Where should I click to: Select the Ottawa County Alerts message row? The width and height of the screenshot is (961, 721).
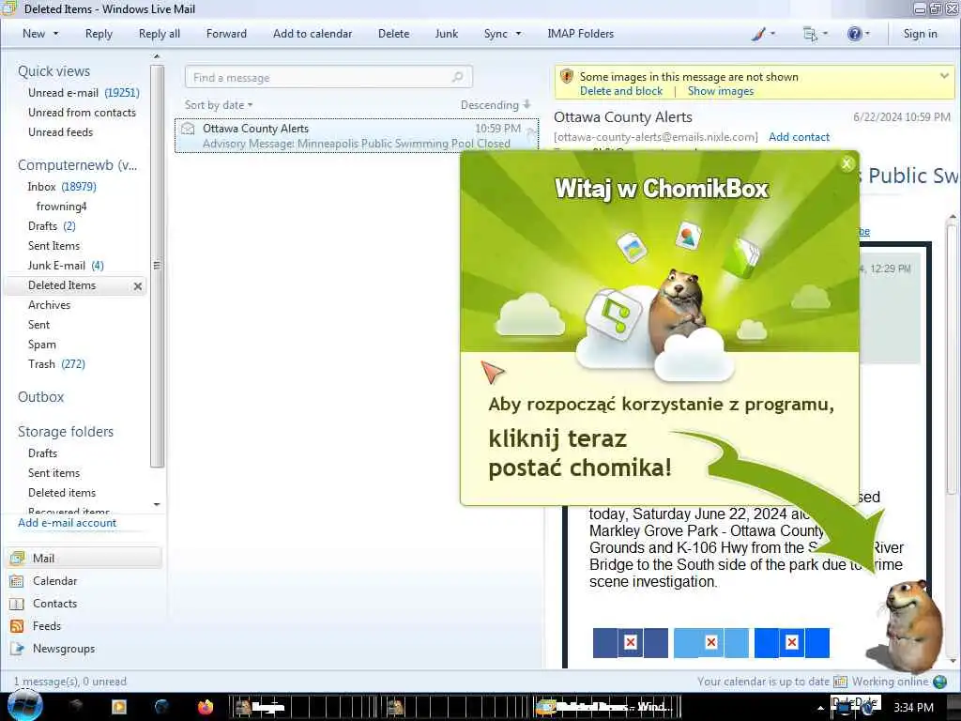coord(357,135)
